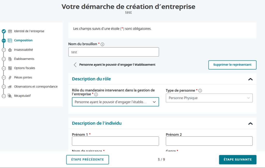
Task: Click Supprimer le représentant button
Action: 232,65
